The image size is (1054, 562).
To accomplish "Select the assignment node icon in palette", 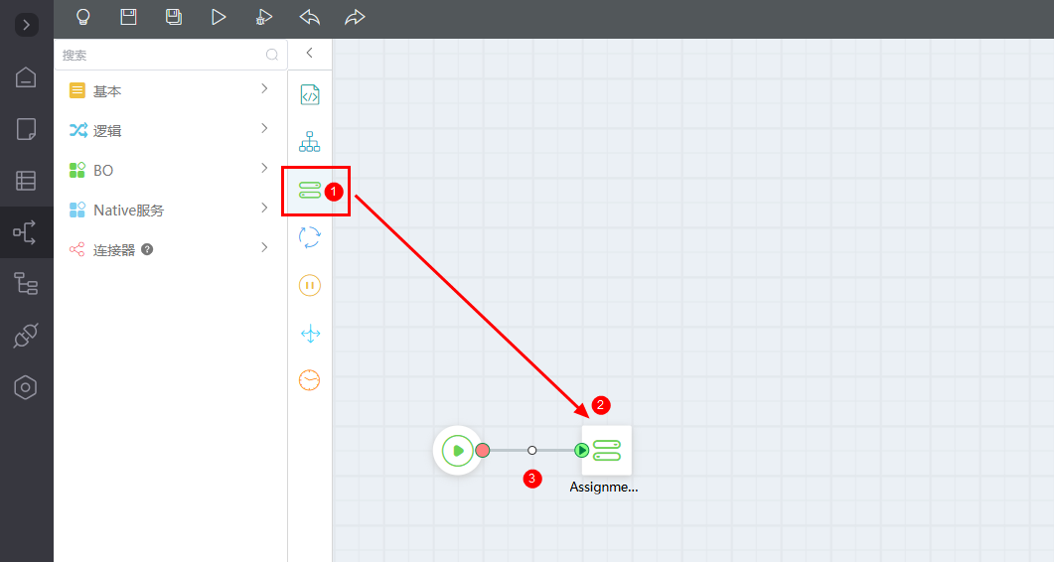I will (x=310, y=191).
